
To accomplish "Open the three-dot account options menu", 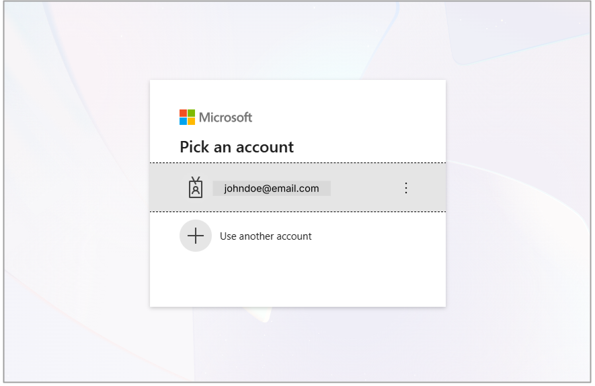I will click(x=405, y=188).
